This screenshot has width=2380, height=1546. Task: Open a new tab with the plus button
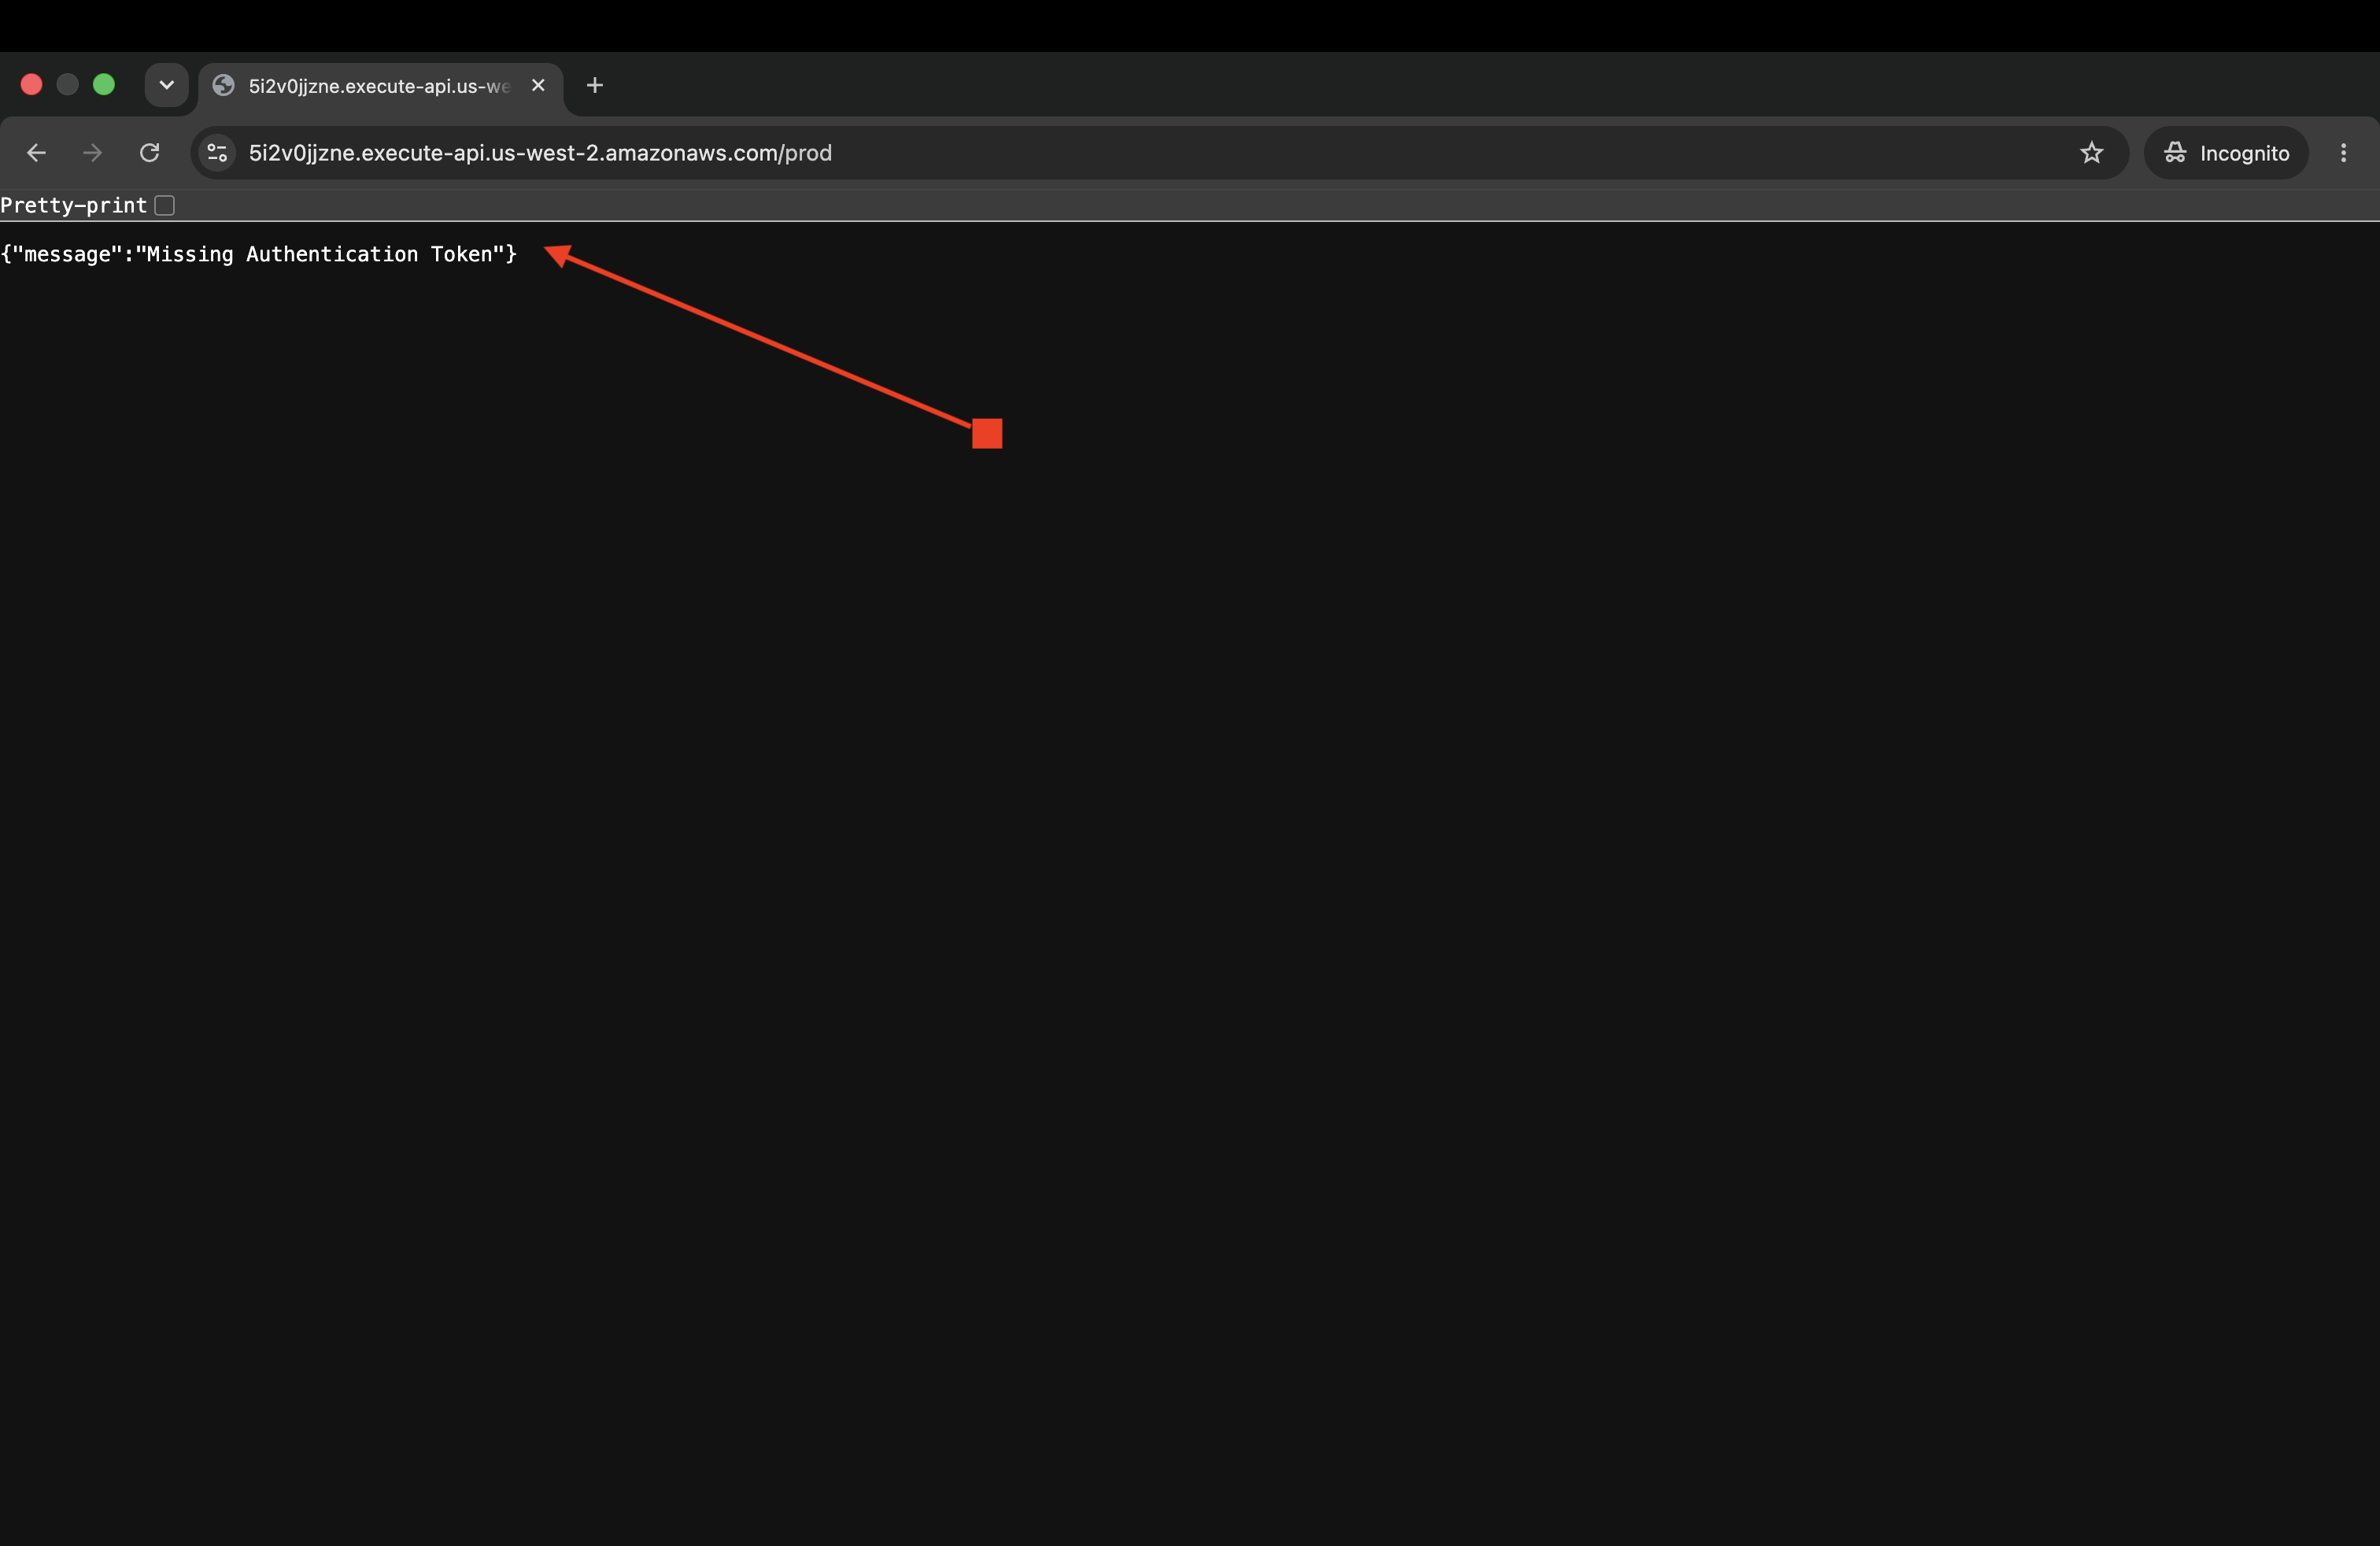[595, 86]
